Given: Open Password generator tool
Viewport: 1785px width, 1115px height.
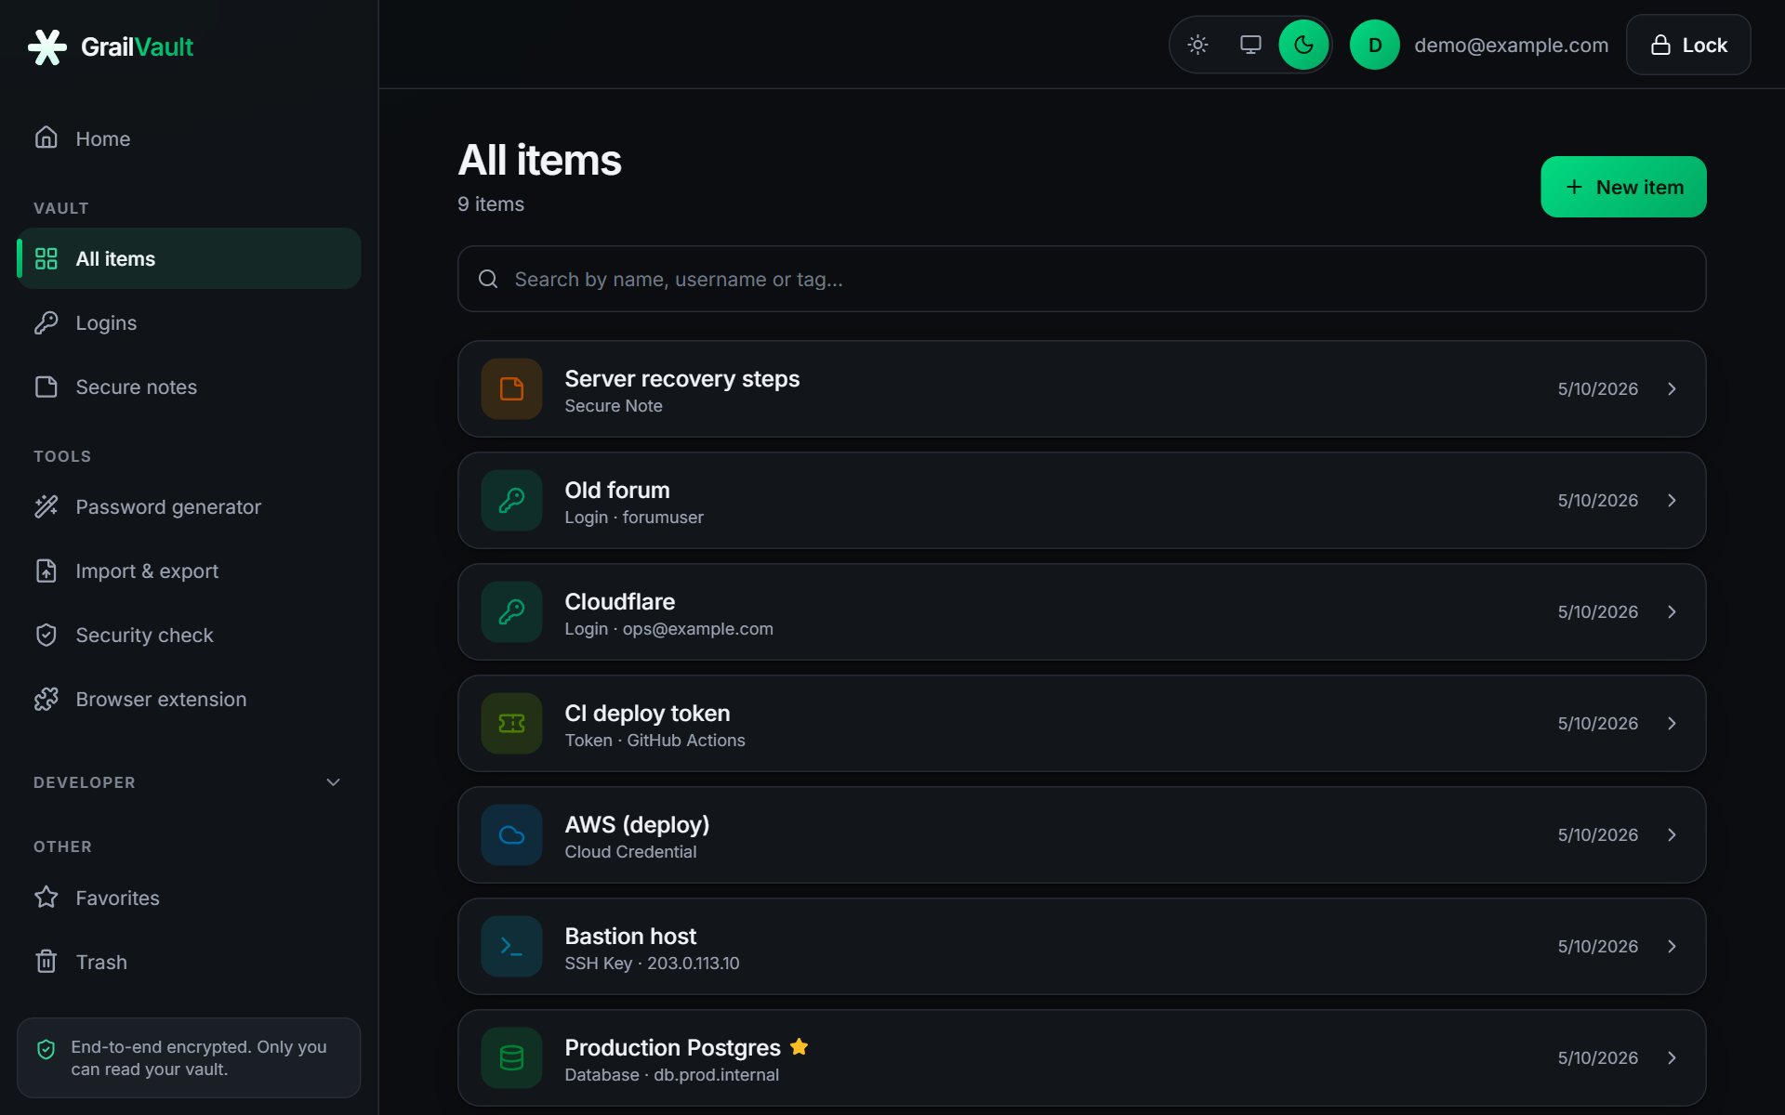Looking at the screenshot, I should coord(189,506).
